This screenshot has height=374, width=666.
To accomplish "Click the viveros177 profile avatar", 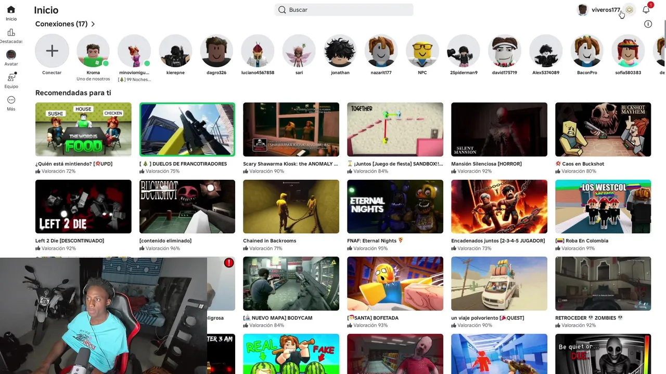I will [x=583, y=10].
